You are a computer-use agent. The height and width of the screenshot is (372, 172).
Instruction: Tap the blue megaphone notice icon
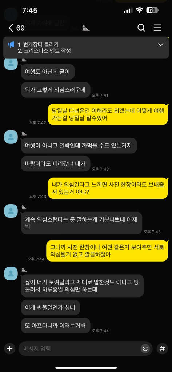tap(11, 45)
